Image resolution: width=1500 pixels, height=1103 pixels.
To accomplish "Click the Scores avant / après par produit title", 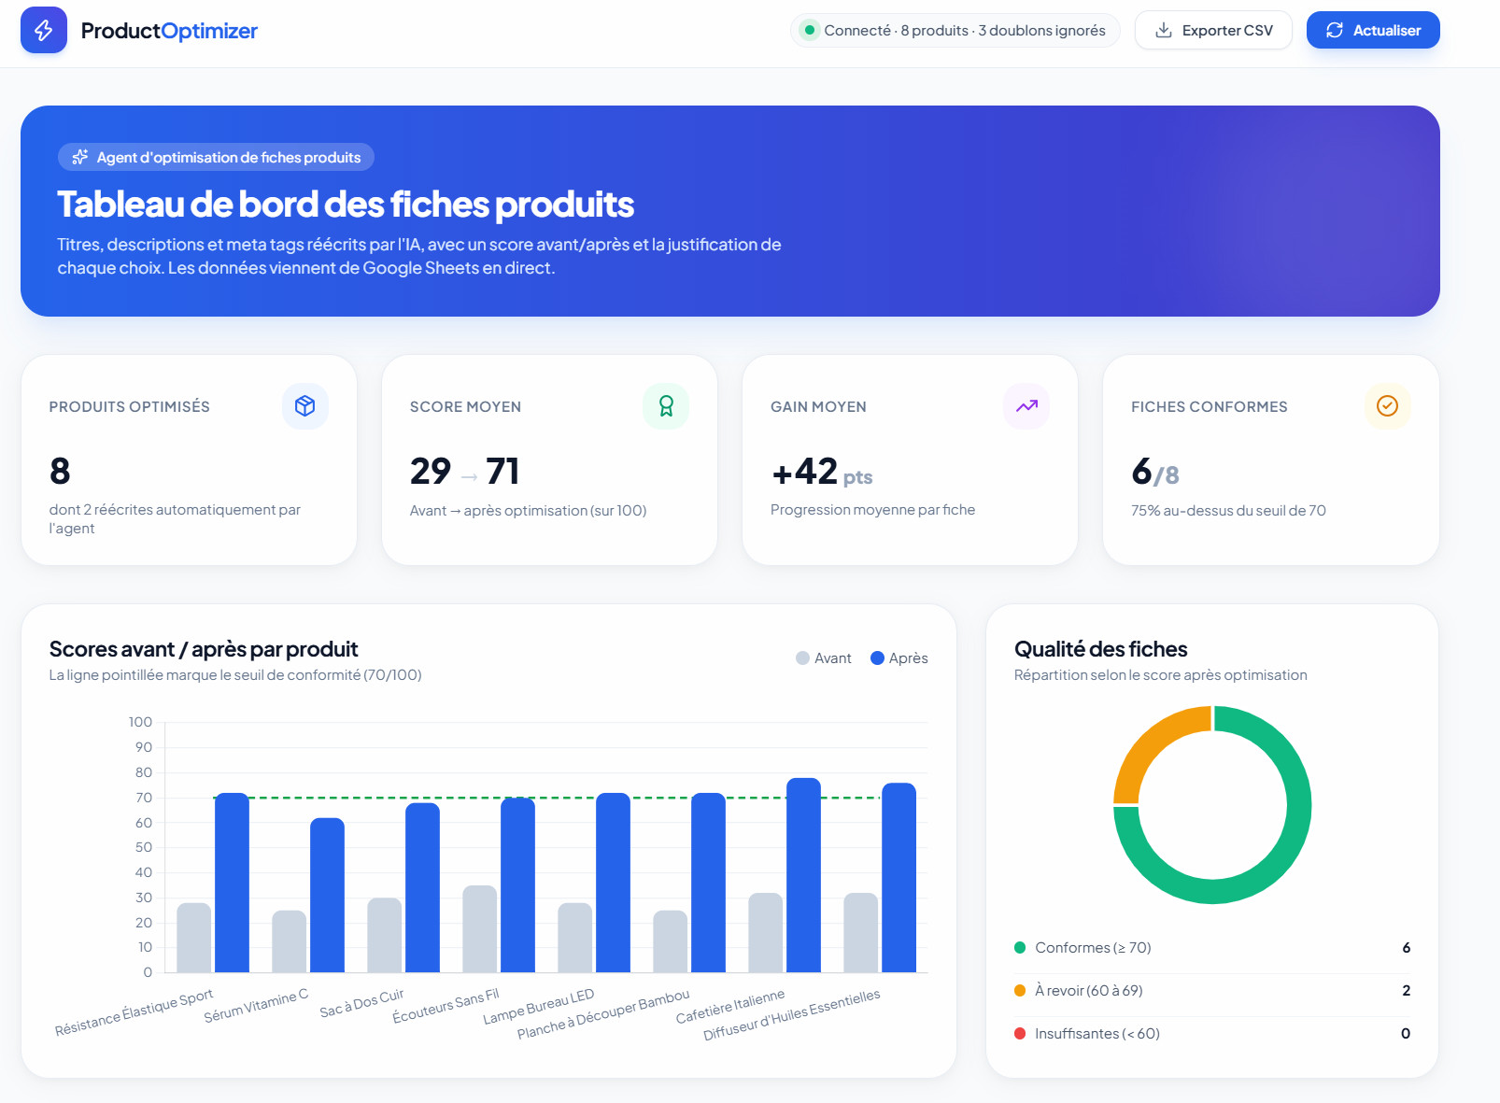I will [x=204, y=649].
